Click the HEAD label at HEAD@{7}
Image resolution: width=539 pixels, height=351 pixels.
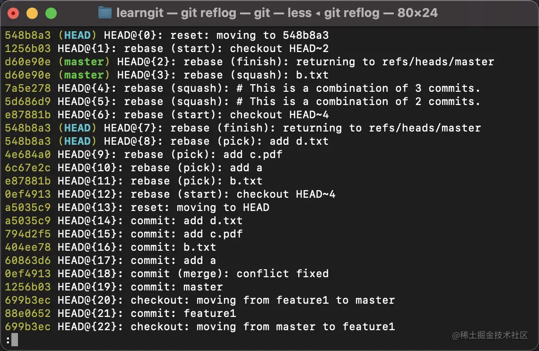(77, 128)
